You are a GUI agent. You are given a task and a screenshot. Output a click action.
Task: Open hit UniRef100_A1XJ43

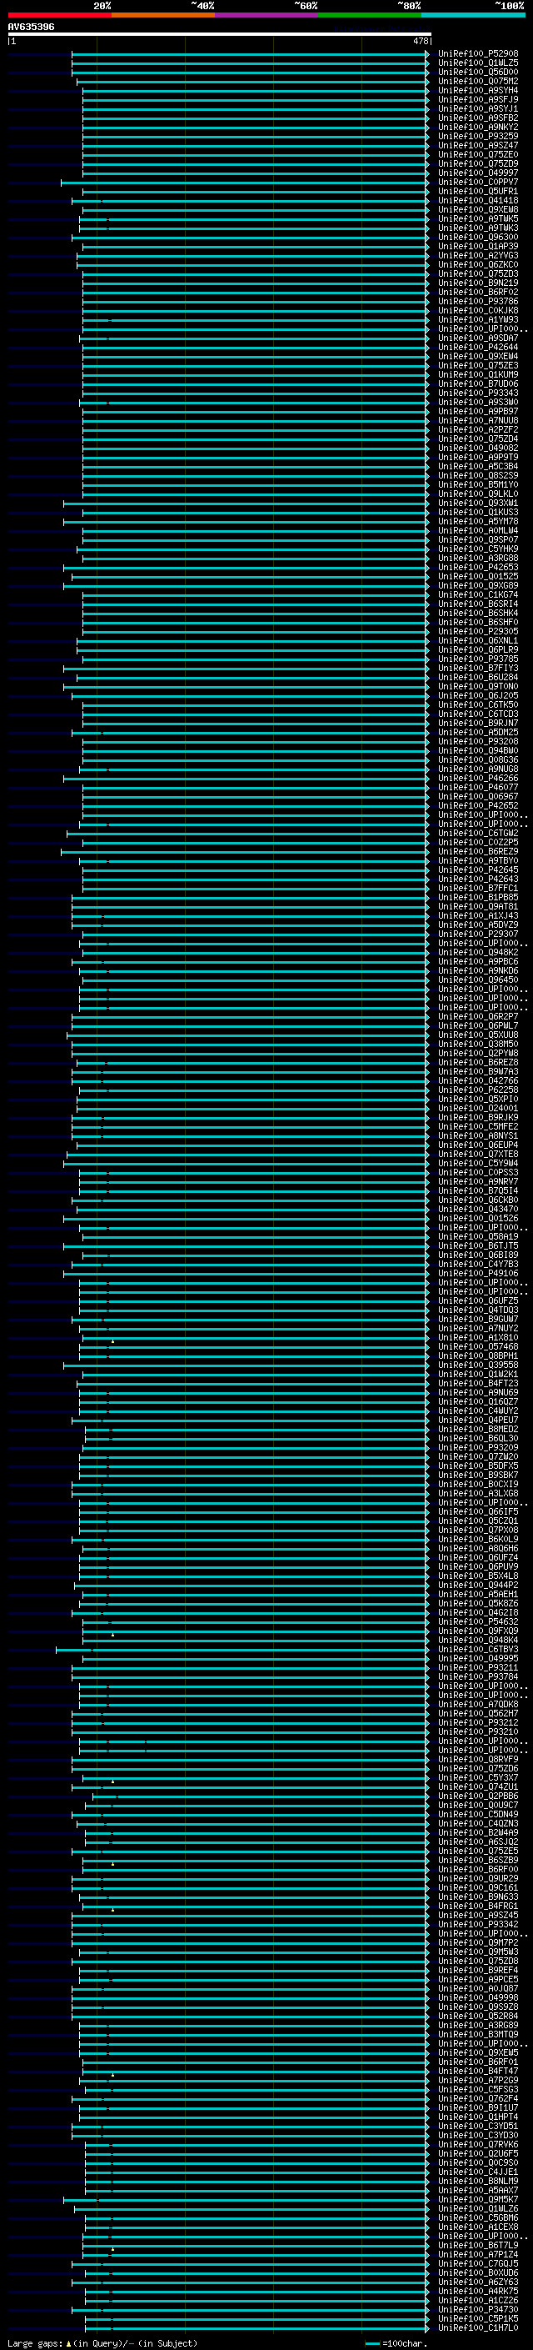click(478, 916)
